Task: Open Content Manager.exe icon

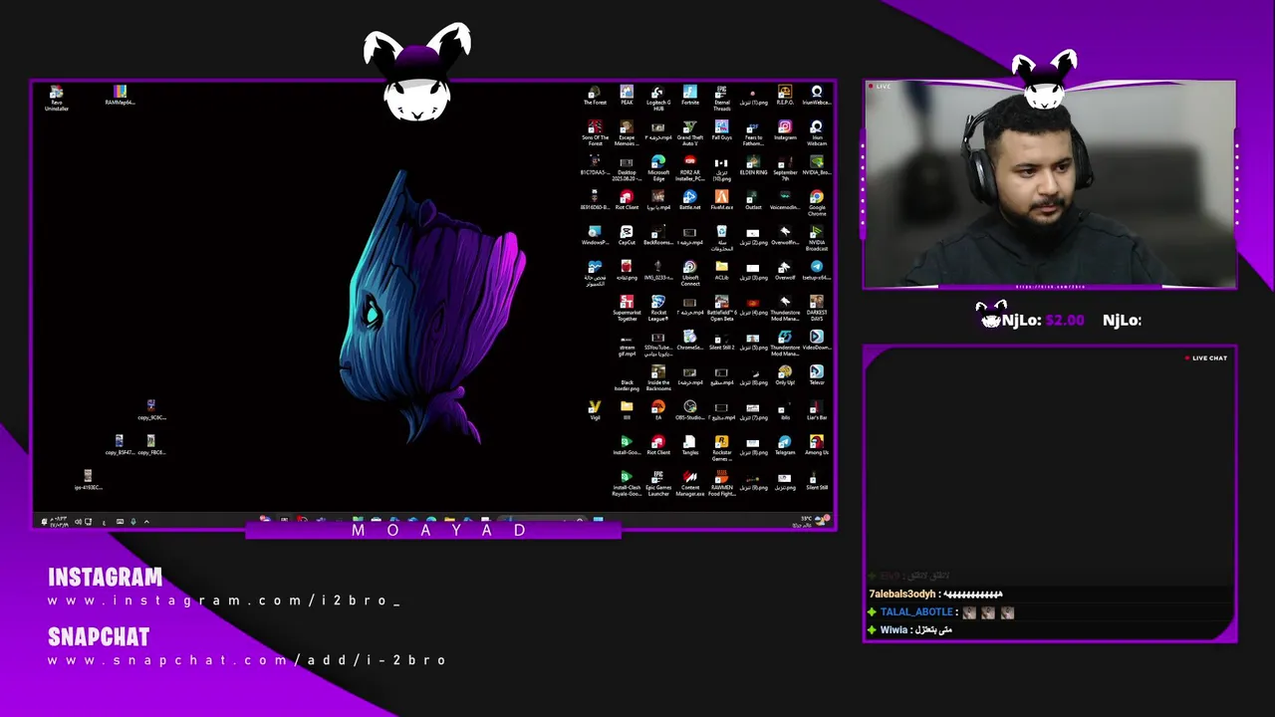Action: click(x=690, y=482)
